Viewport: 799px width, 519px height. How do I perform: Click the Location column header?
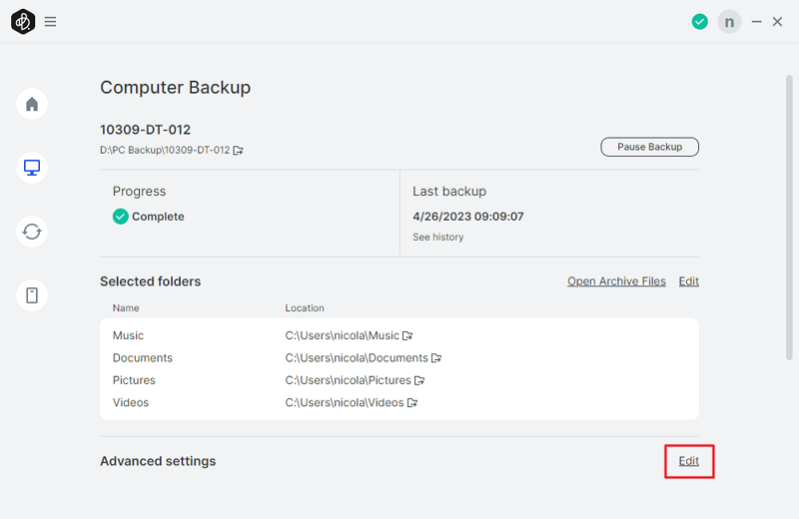305,308
